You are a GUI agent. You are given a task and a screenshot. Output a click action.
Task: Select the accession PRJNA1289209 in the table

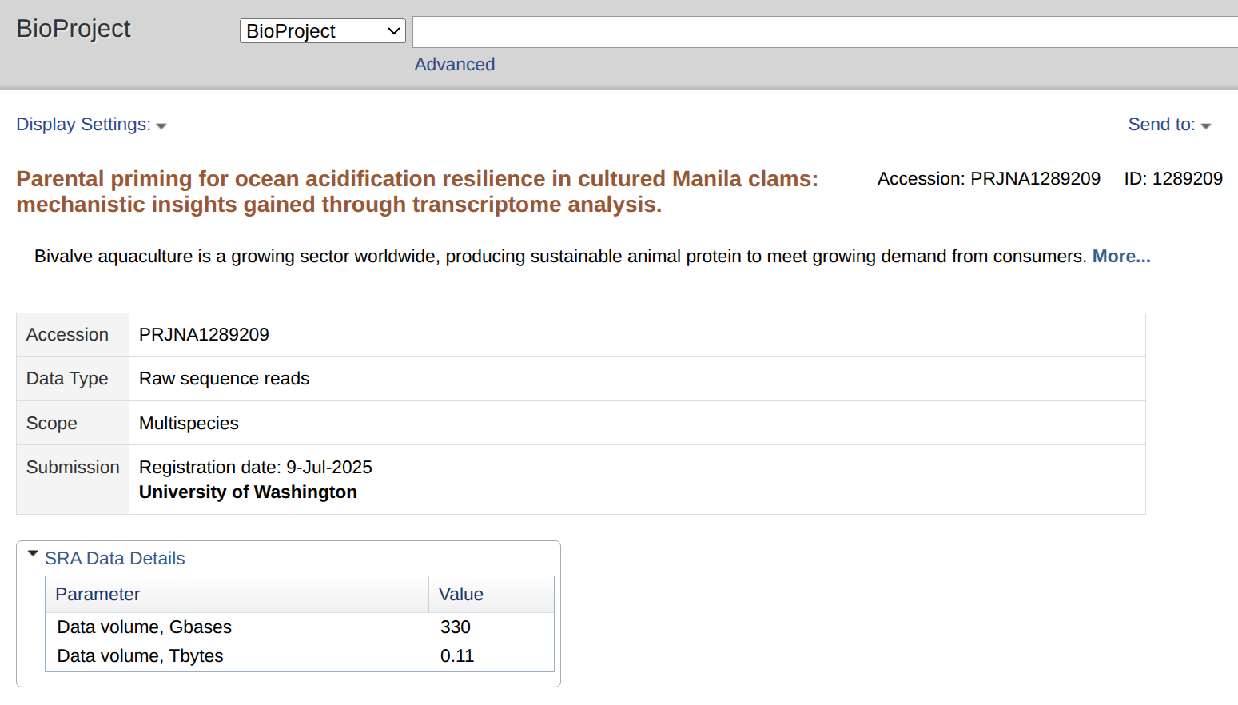click(x=203, y=334)
